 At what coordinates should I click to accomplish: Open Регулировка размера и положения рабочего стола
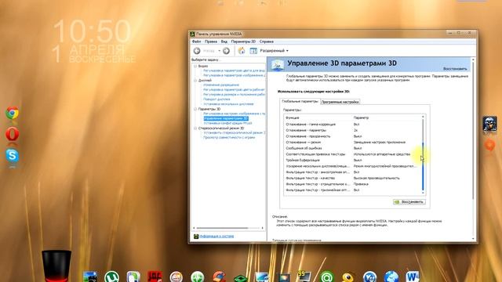(x=235, y=95)
